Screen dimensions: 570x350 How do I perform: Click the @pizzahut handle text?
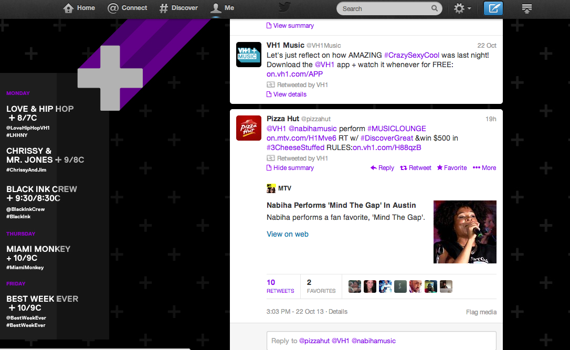click(x=316, y=119)
